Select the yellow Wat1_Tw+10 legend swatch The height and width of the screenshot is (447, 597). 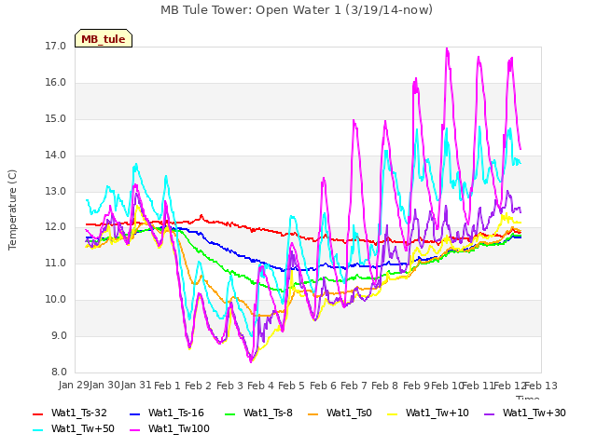(x=393, y=413)
